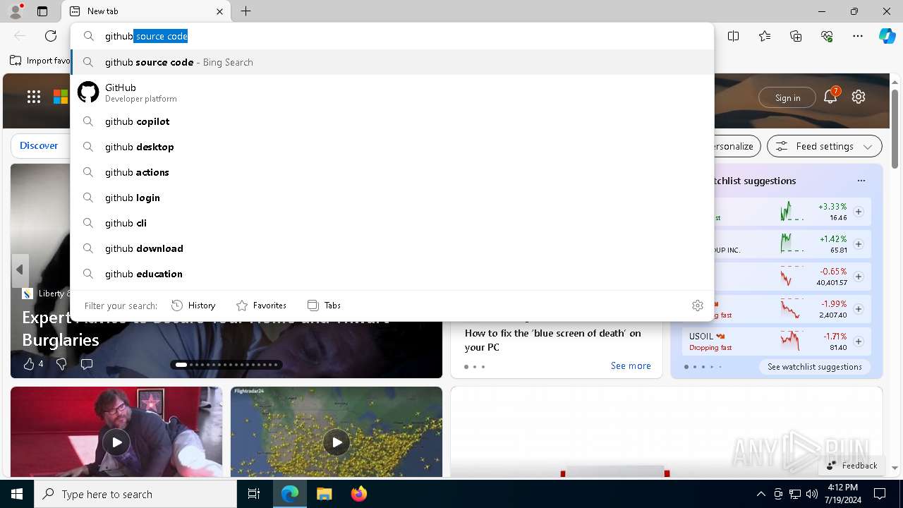This screenshot has width=903, height=508.
Task: Open page settings gear next to bell
Action: coord(859,97)
